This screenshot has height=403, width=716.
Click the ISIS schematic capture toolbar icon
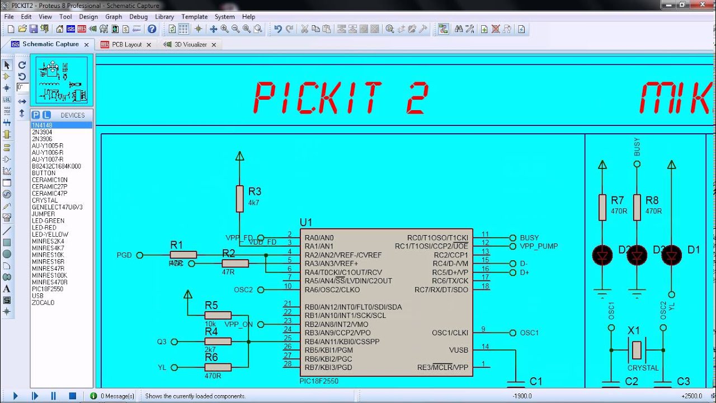point(71,29)
